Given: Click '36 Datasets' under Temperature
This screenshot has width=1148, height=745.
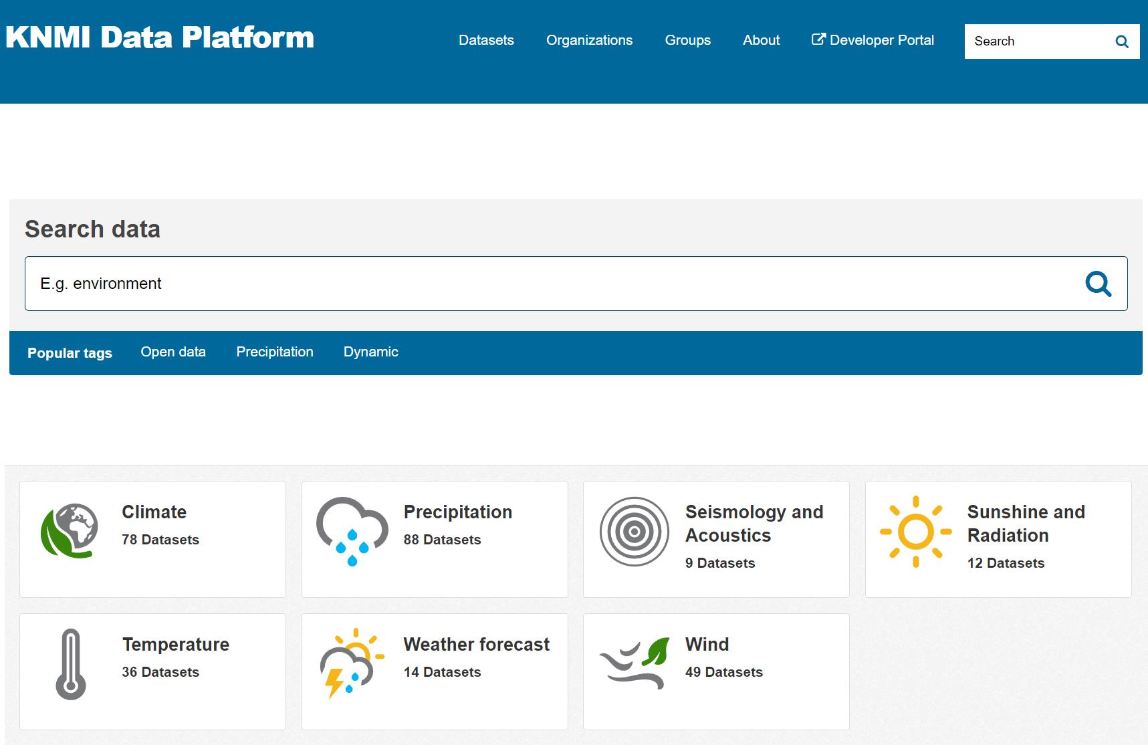Looking at the screenshot, I should pyautogui.click(x=160, y=672).
